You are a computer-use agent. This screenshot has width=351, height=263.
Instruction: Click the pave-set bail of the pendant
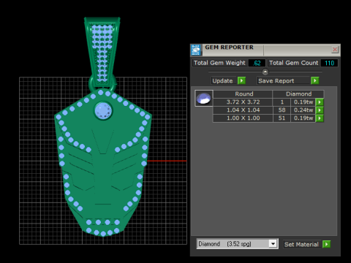[102, 53]
